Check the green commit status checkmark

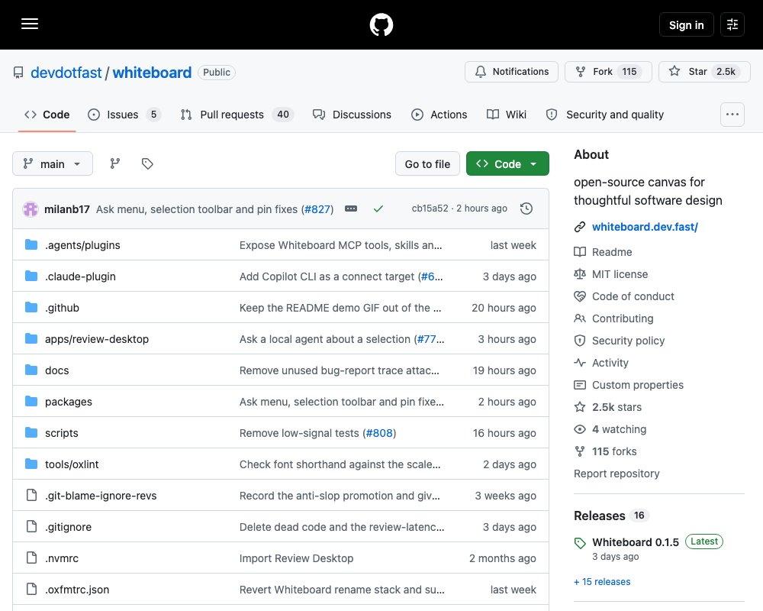click(378, 209)
